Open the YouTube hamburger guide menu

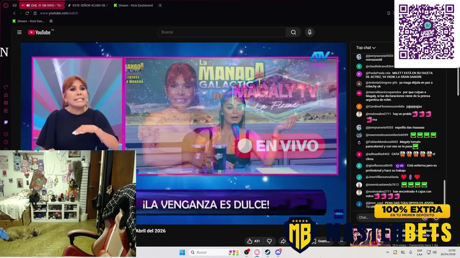(19, 32)
